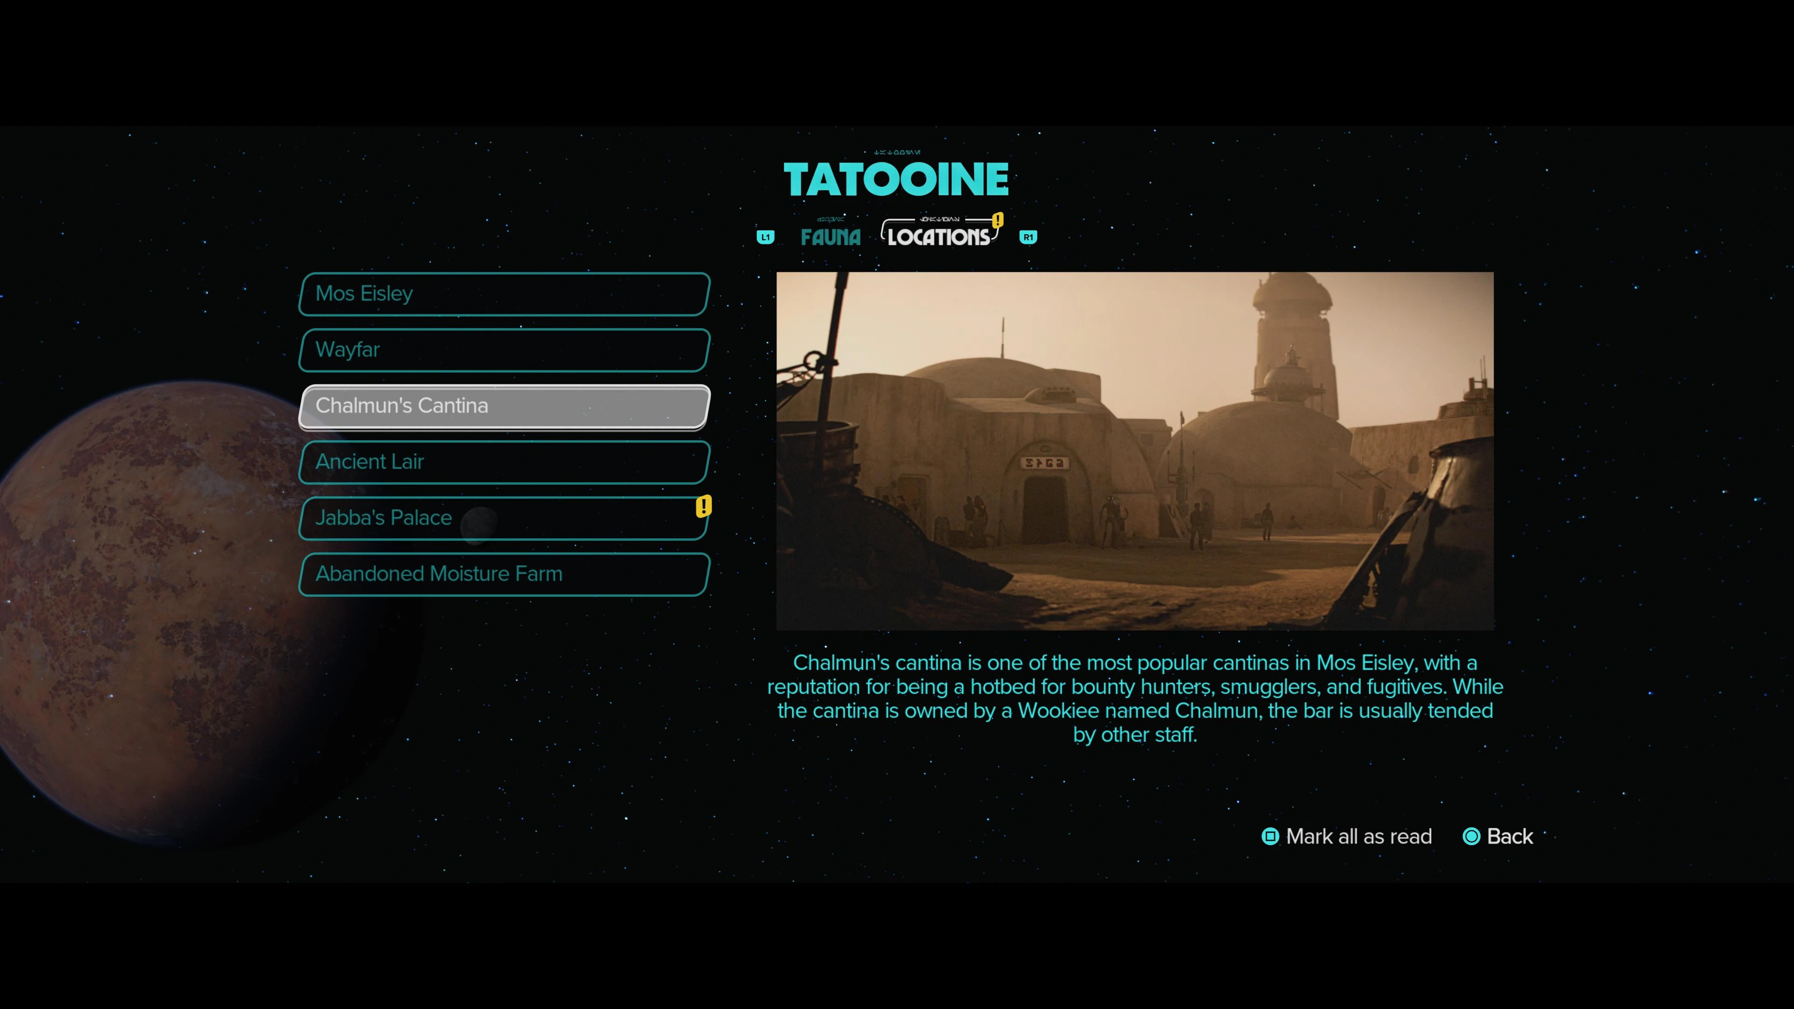Click the TATOOINE title heading
The image size is (1794, 1009).
pos(896,180)
